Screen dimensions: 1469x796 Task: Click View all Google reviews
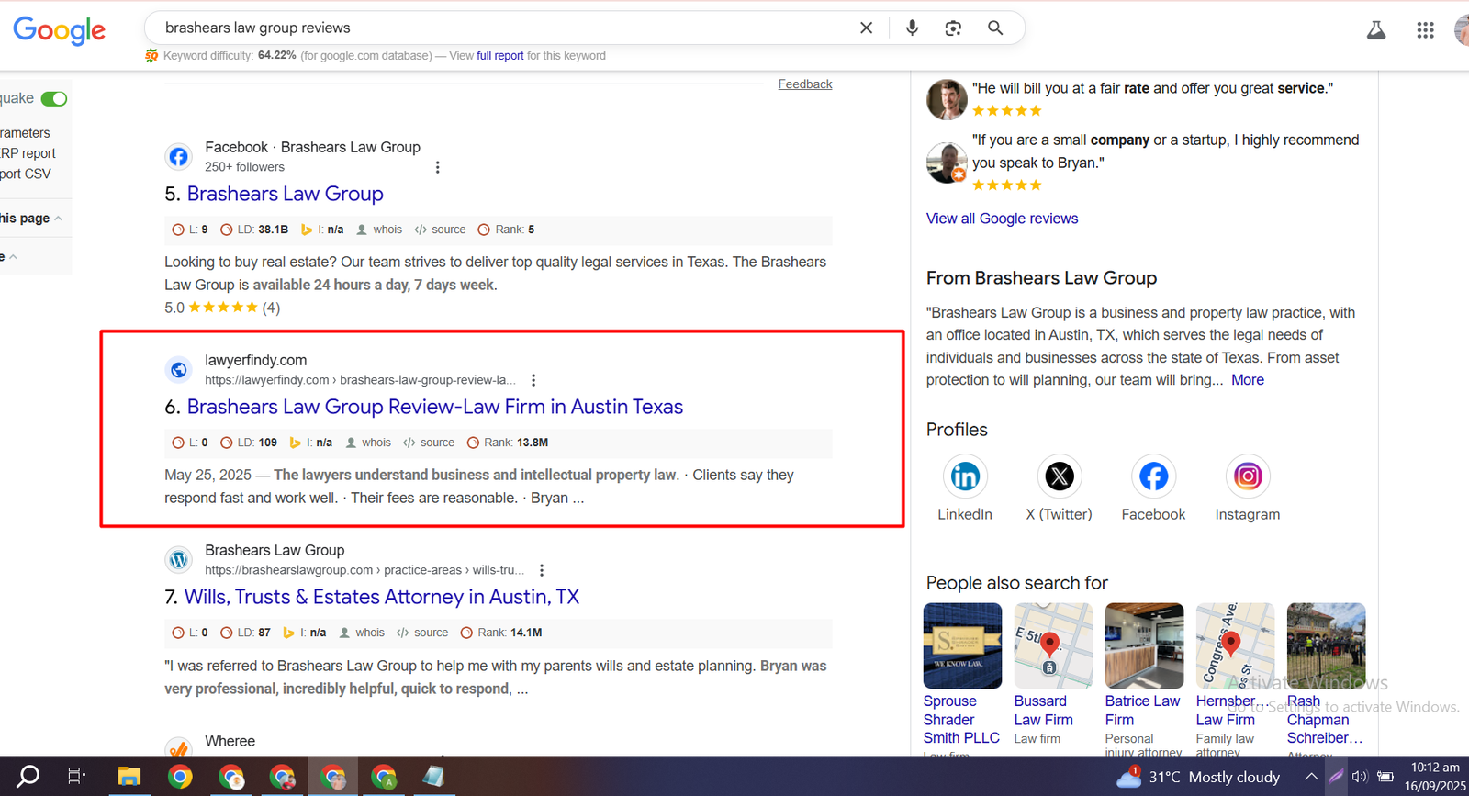[1002, 219]
